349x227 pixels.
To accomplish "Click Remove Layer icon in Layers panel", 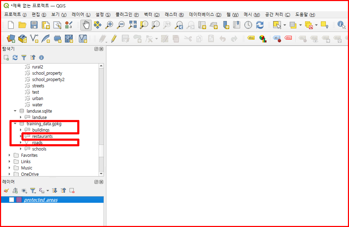I will click(72, 191).
